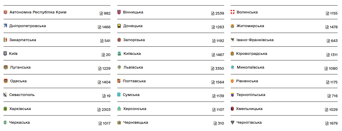Select the Полтавська region entry
The height and width of the screenshot is (131, 342).
[x=134, y=81]
